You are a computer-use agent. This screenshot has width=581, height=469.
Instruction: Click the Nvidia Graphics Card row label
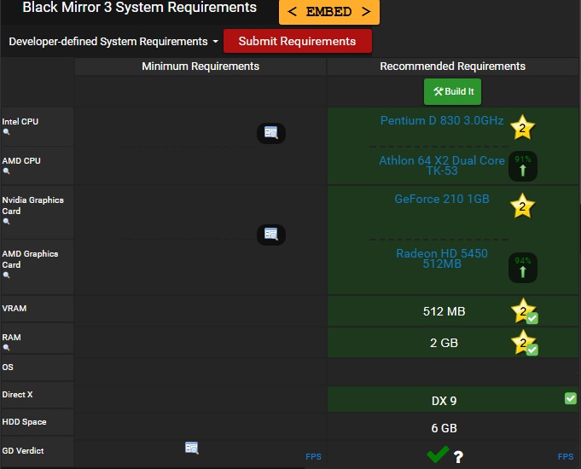(x=32, y=206)
